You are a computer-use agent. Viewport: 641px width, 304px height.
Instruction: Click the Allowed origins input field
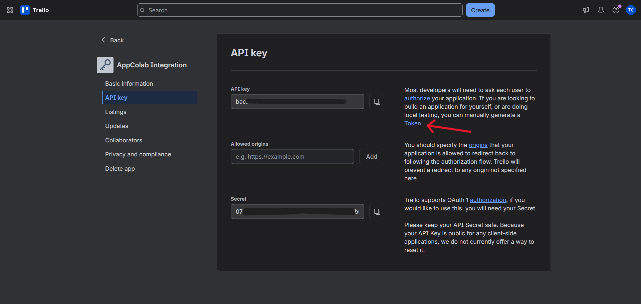click(x=292, y=157)
